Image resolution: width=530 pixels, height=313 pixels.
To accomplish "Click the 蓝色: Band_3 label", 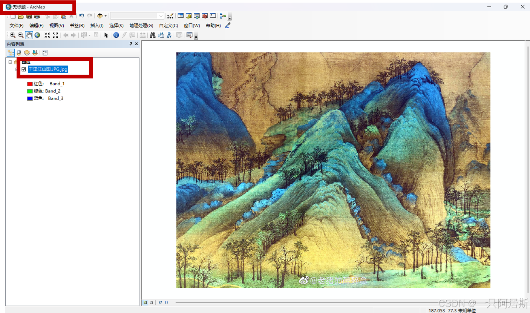I will pos(48,98).
